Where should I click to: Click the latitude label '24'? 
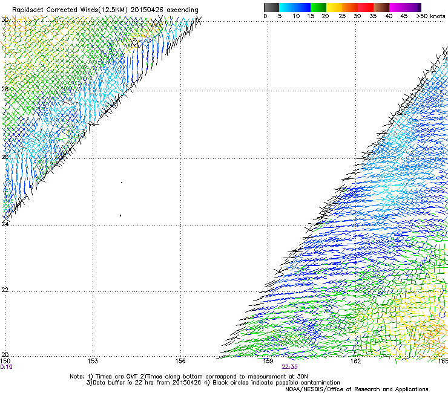pos(5,224)
